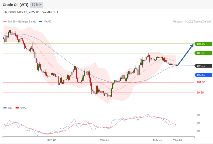
Task: Click the blue RSI legend swatch
Action: 5,108
